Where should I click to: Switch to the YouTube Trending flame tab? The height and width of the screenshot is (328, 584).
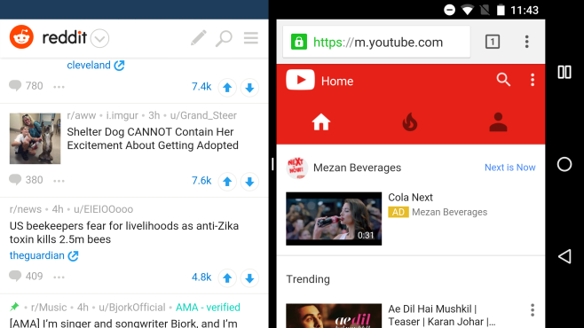coord(410,122)
